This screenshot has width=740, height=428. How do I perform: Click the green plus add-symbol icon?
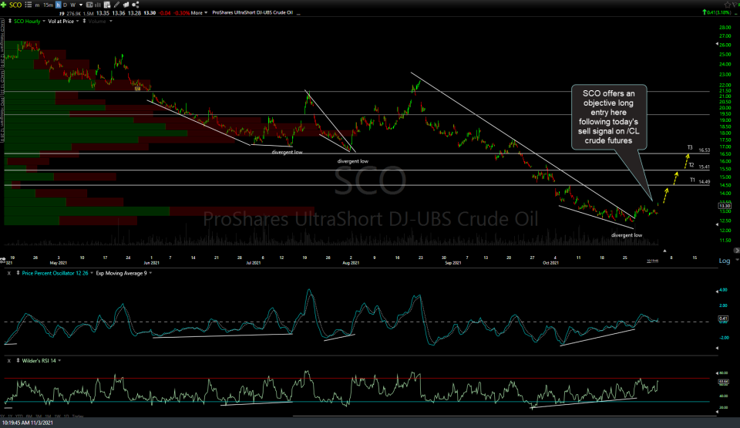point(5,5)
